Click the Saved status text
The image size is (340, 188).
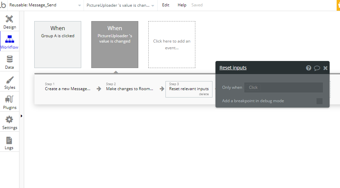(197, 5)
